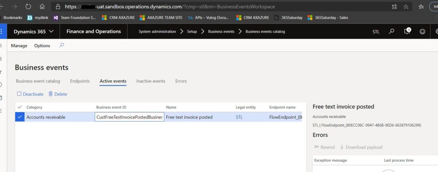Sort errors by Last process time column

[x=399, y=160]
